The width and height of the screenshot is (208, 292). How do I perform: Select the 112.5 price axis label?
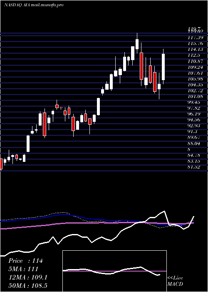tap(194, 55)
